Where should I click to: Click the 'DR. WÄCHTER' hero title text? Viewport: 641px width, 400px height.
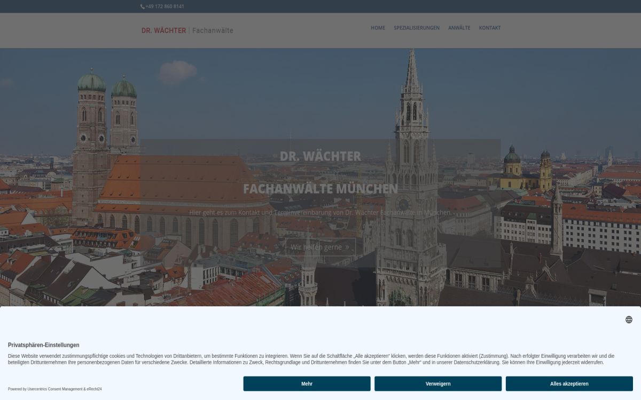point(320,156)
